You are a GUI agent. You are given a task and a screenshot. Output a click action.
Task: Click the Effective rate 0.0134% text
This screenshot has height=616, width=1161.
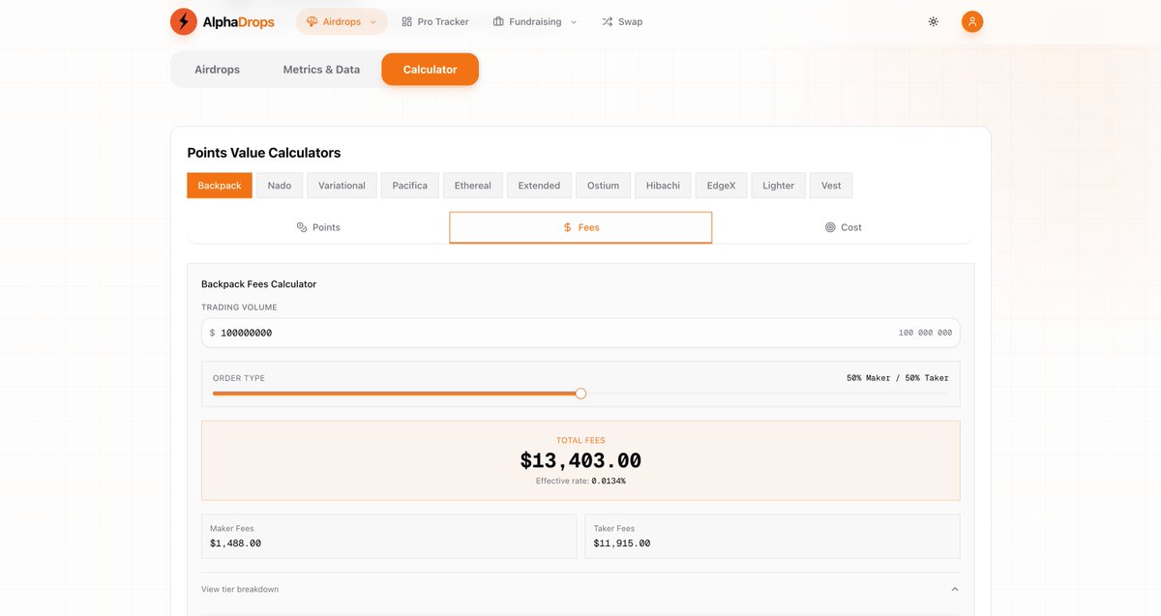click(x=580, y=481)
